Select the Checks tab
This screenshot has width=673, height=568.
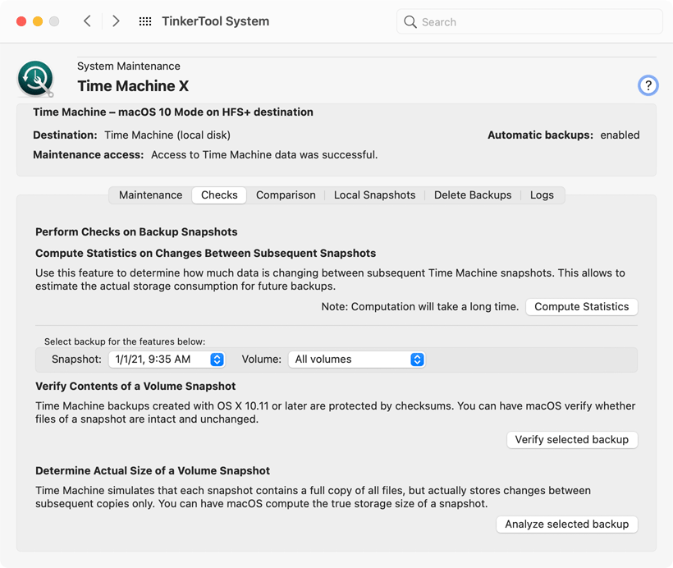219,195
